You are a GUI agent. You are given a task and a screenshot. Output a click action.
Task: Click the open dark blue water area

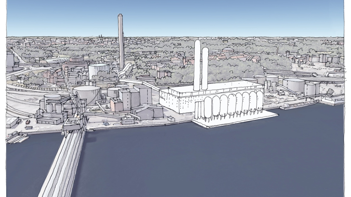[205, 161]
